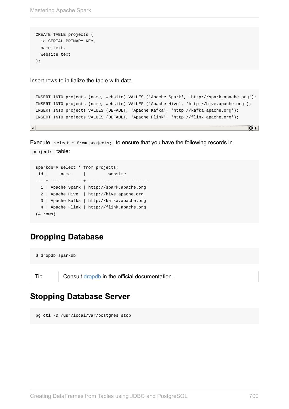289x409 pixels.
Task: Click the horizontal scrollbar track
Action: click(x=142, y=128)
